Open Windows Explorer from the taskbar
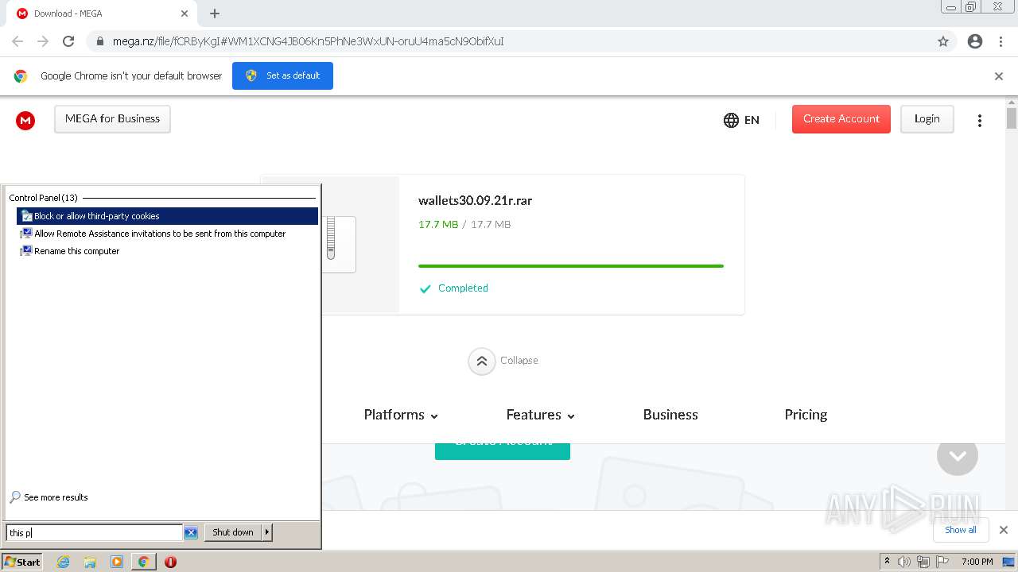The width and height of the screenshot is (1018, 572). [x=90, y=562]
